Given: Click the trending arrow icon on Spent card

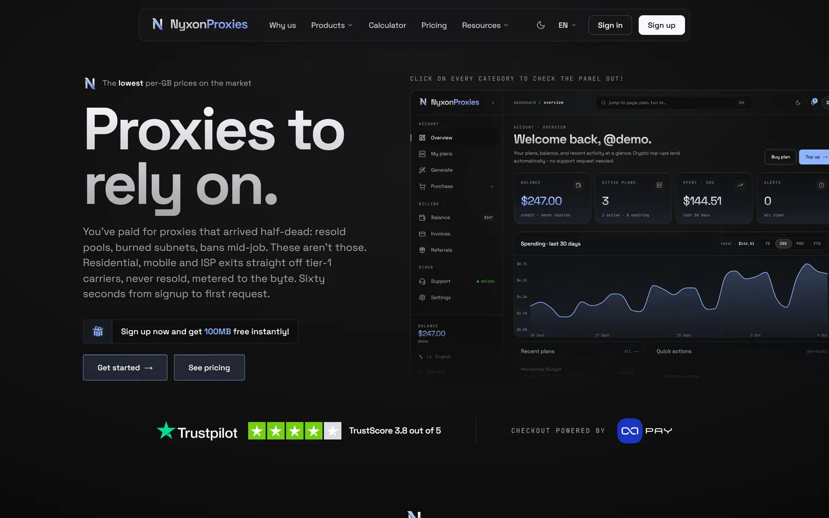Looking at the screenshot, I should tap(740, 185).
